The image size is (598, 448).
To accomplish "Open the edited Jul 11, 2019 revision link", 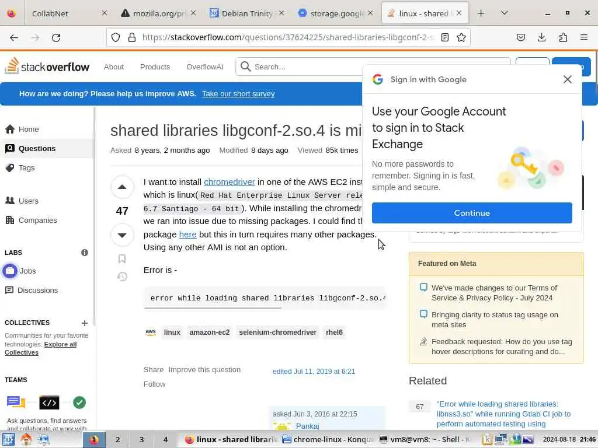I will pos(314,372).
